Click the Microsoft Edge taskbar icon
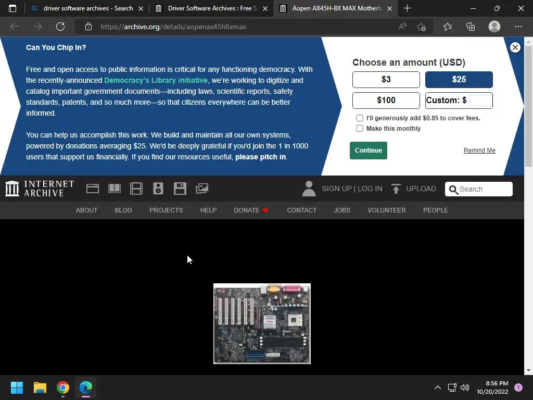This screenshot has width=533, height=400. pyautogui.click(x=86, y=387)
